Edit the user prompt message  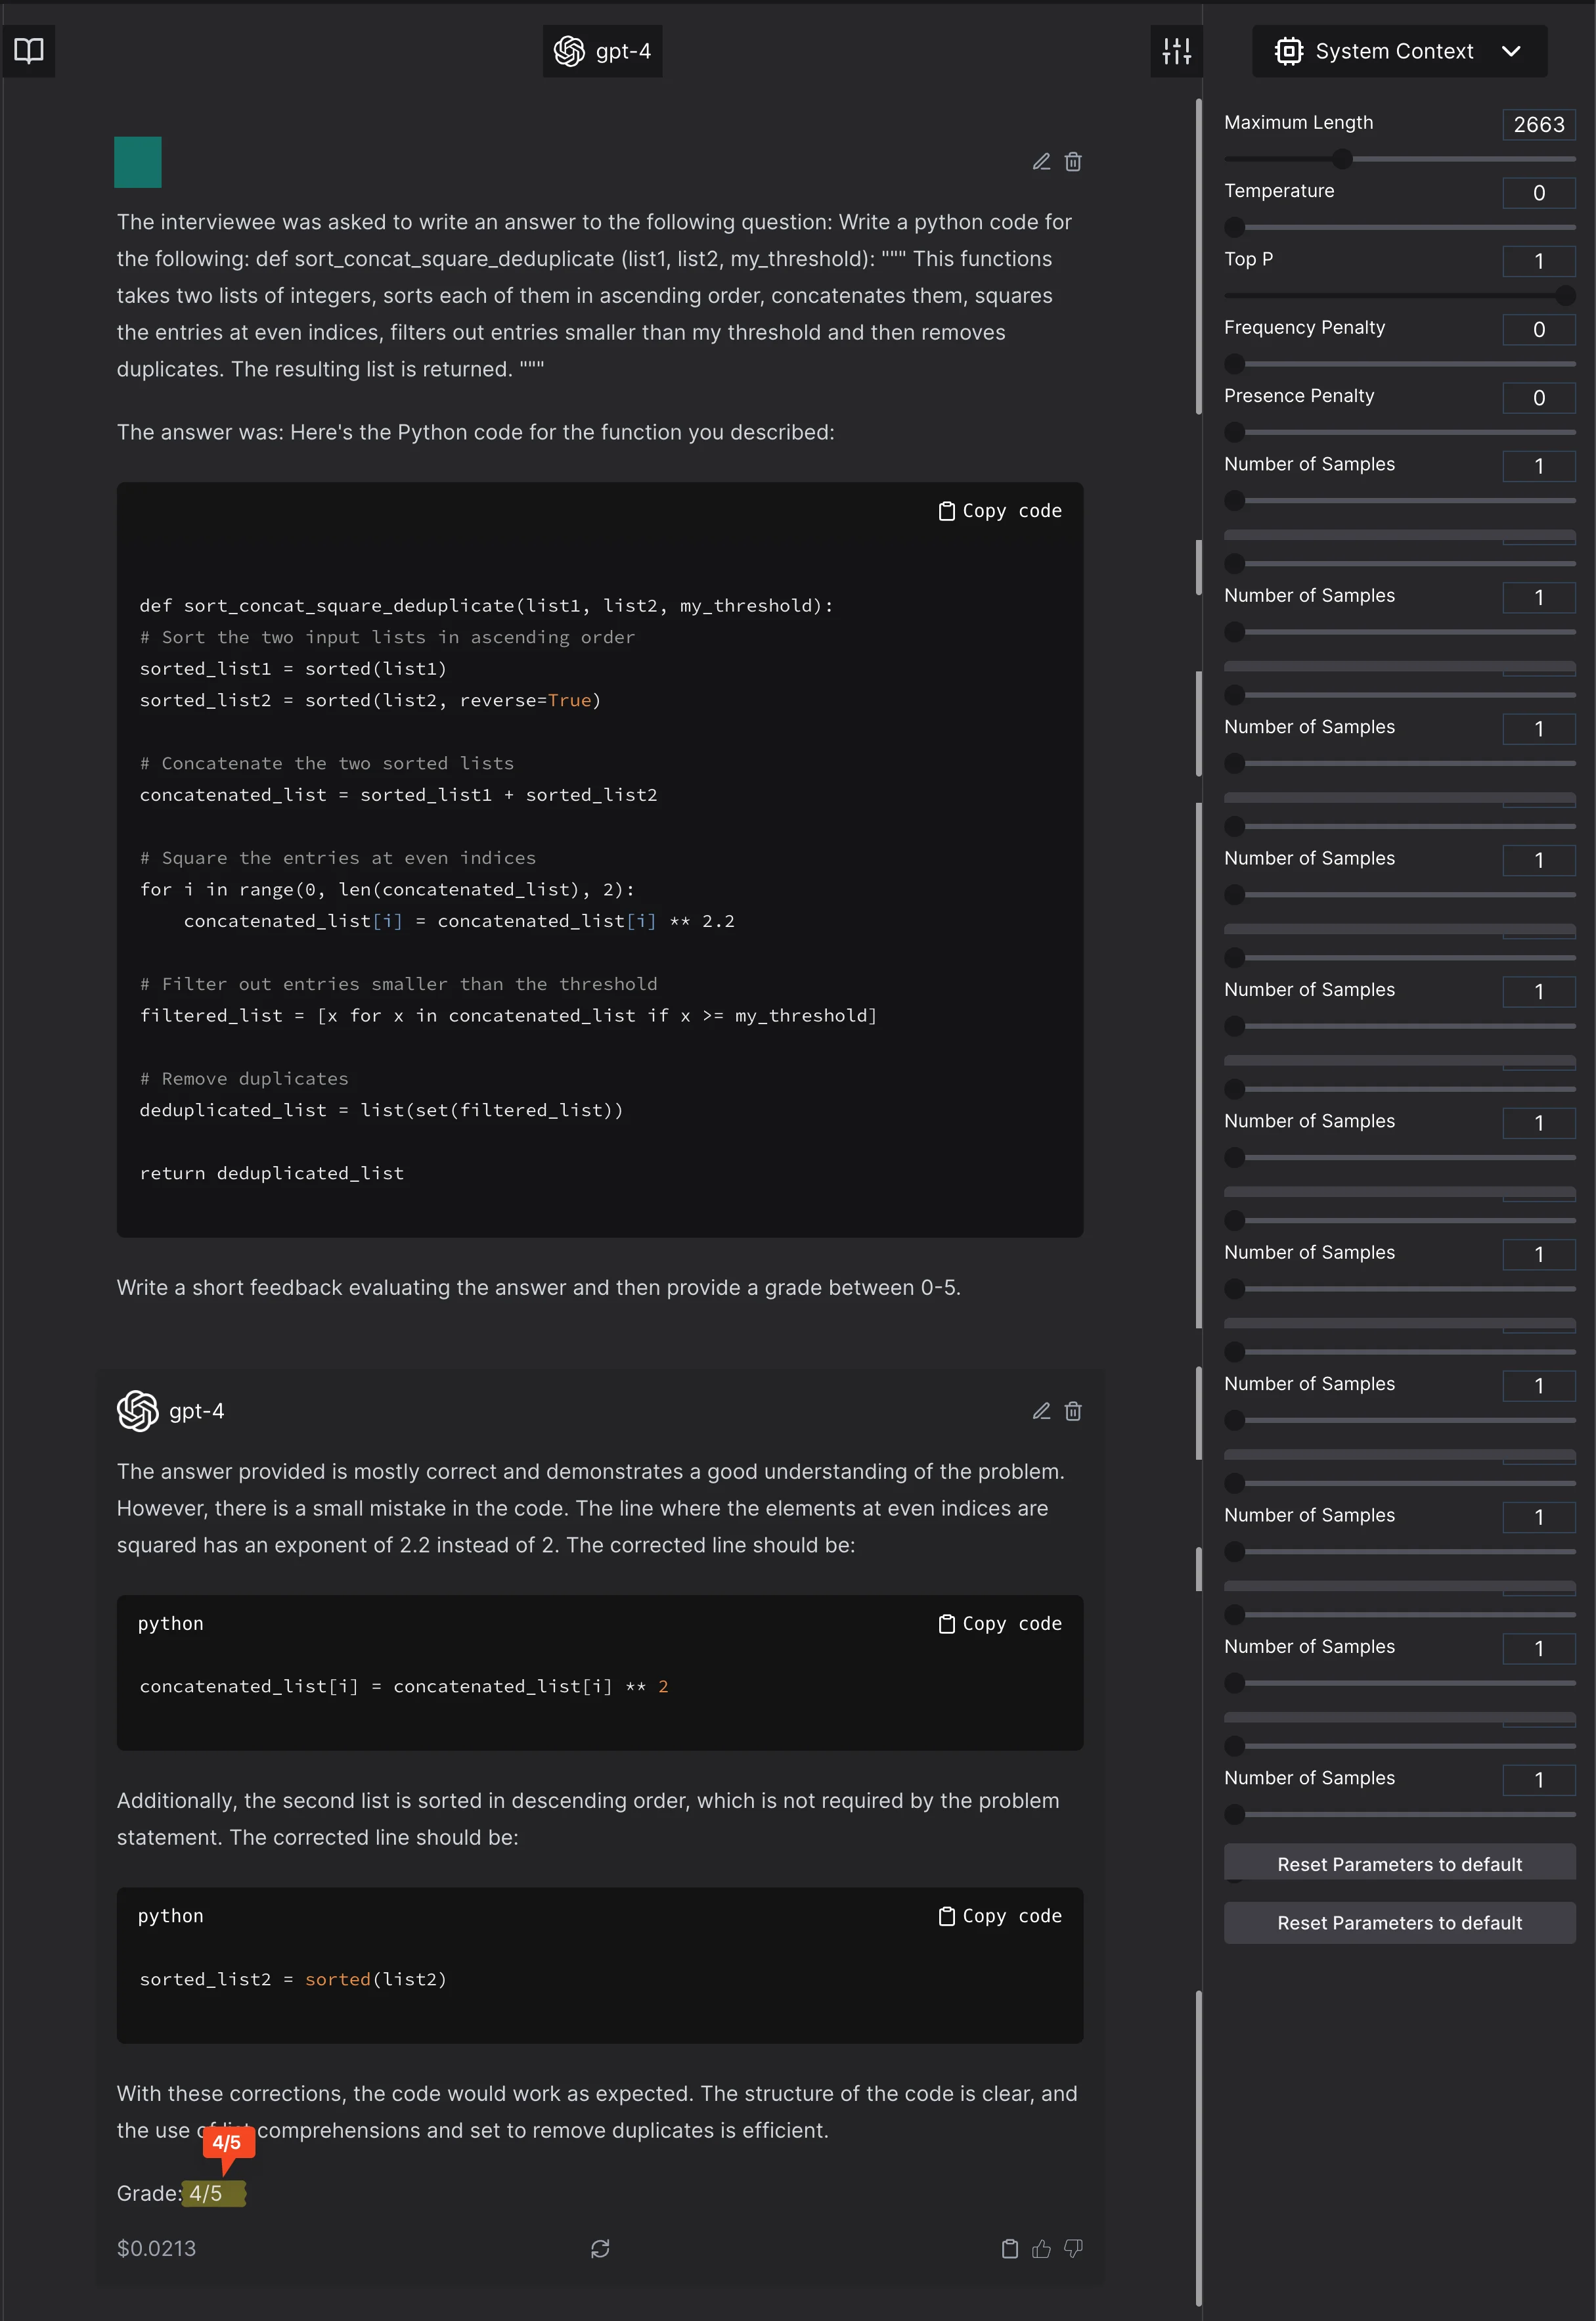1041,162
